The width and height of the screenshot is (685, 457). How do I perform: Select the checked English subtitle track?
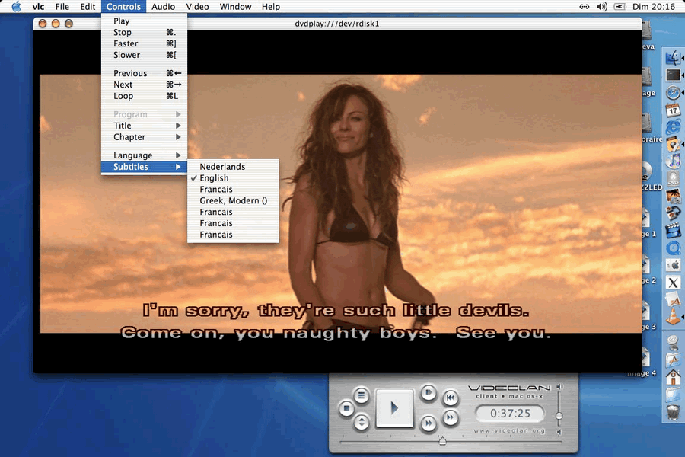[x=234, y=178]
